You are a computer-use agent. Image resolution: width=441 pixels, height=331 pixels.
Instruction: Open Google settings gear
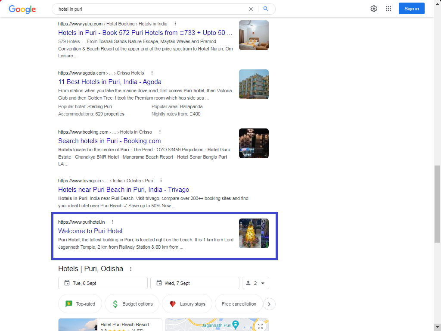coord(373,9)
